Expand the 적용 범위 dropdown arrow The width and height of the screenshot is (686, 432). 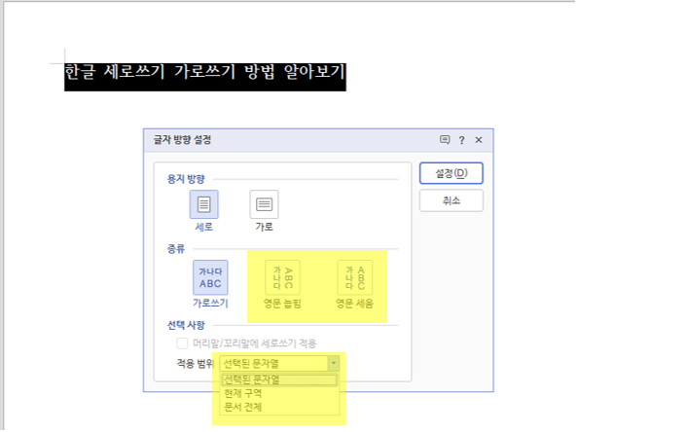click(x=334, y=363)
